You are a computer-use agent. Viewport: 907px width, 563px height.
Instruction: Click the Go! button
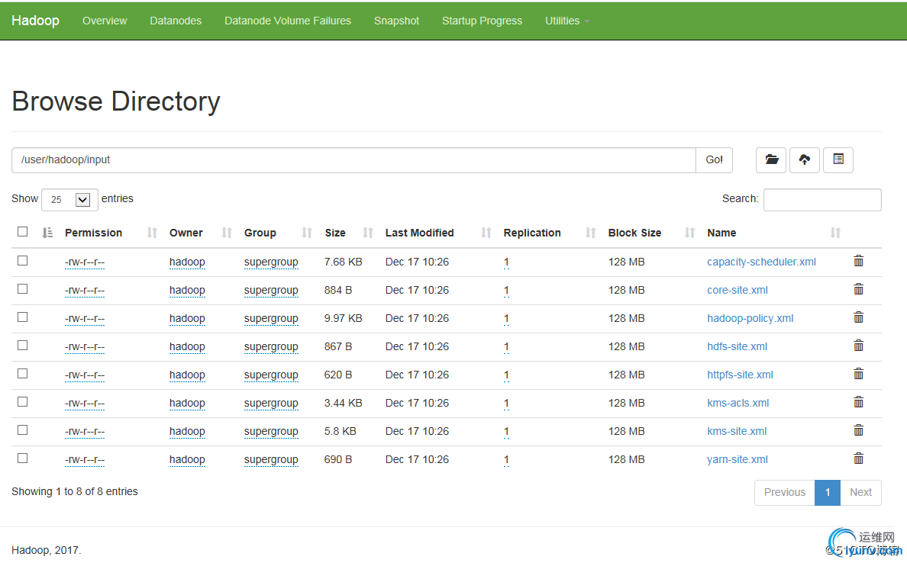[715, 160]
